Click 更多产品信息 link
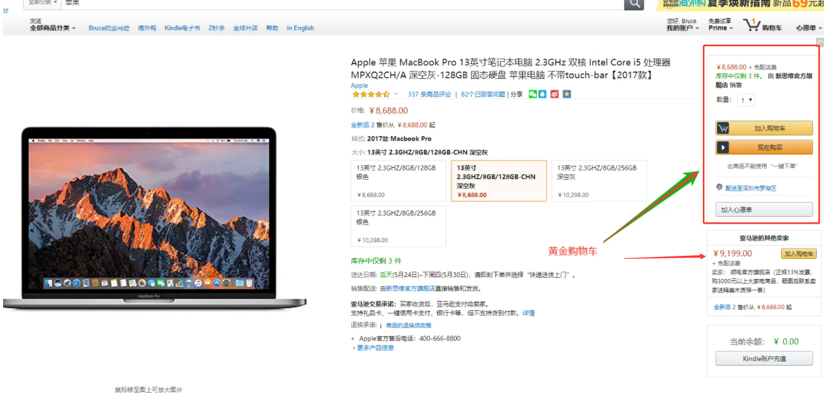824x395 pixels. 374,347
